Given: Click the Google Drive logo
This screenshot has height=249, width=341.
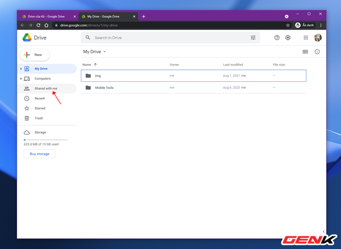Looking at the screenshot, I should [27, 38].
